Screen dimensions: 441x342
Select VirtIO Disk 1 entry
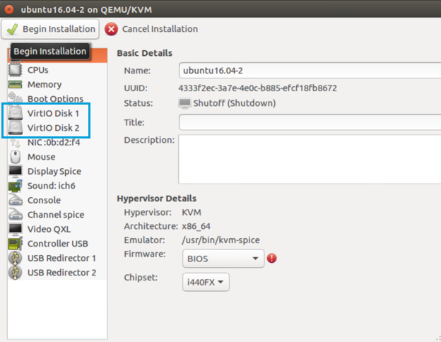pos(57,113)
